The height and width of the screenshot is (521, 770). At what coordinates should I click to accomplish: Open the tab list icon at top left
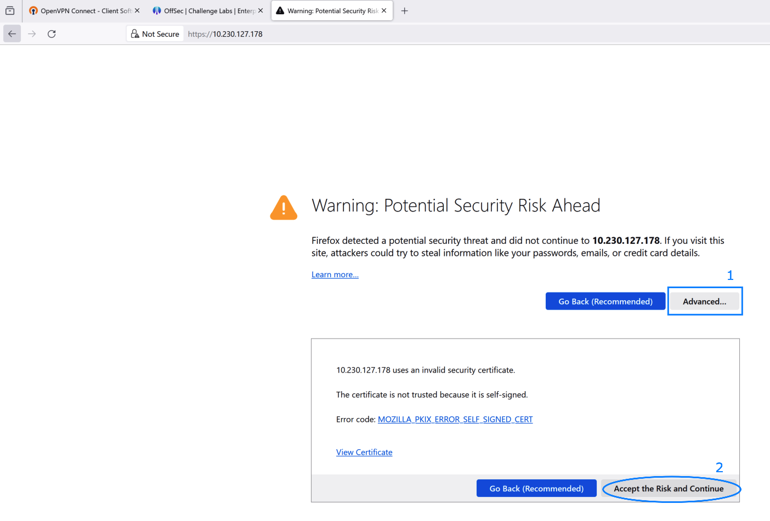click(x=10, y=10)
